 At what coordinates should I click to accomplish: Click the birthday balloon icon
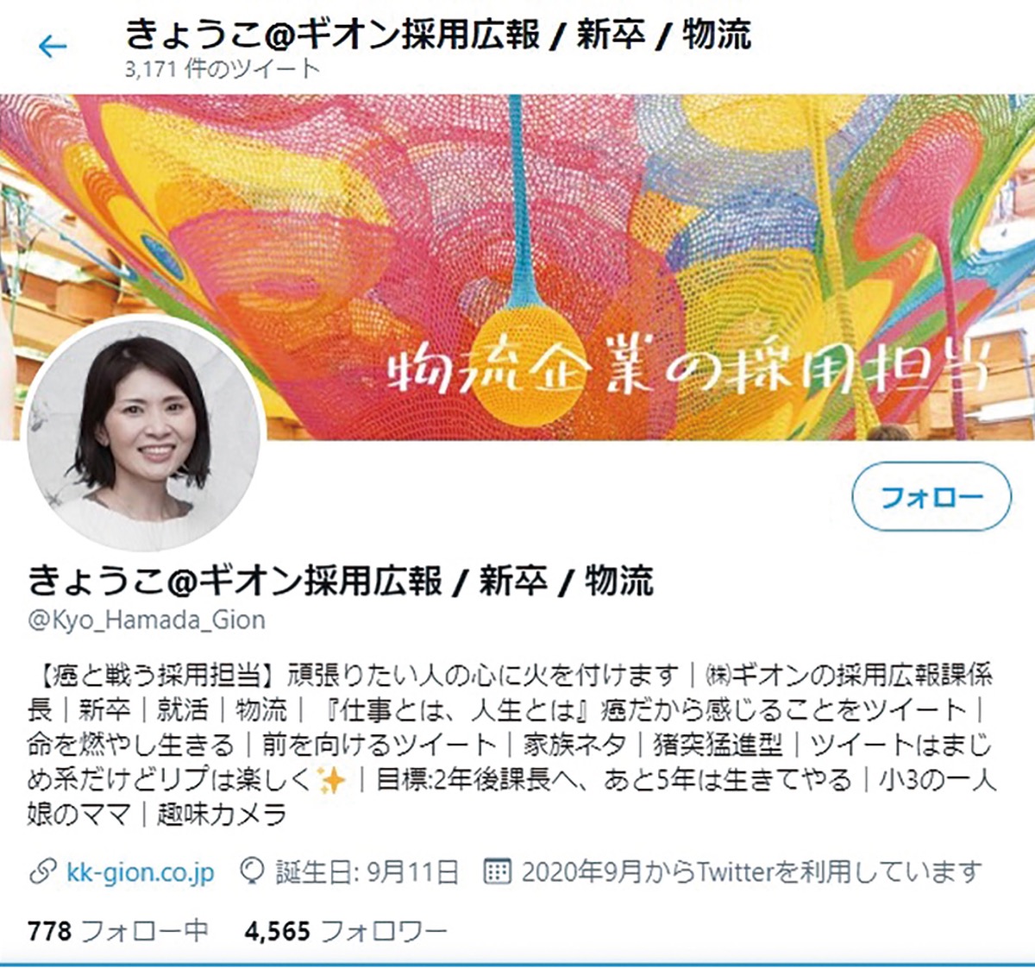click(x=253, y=872)
